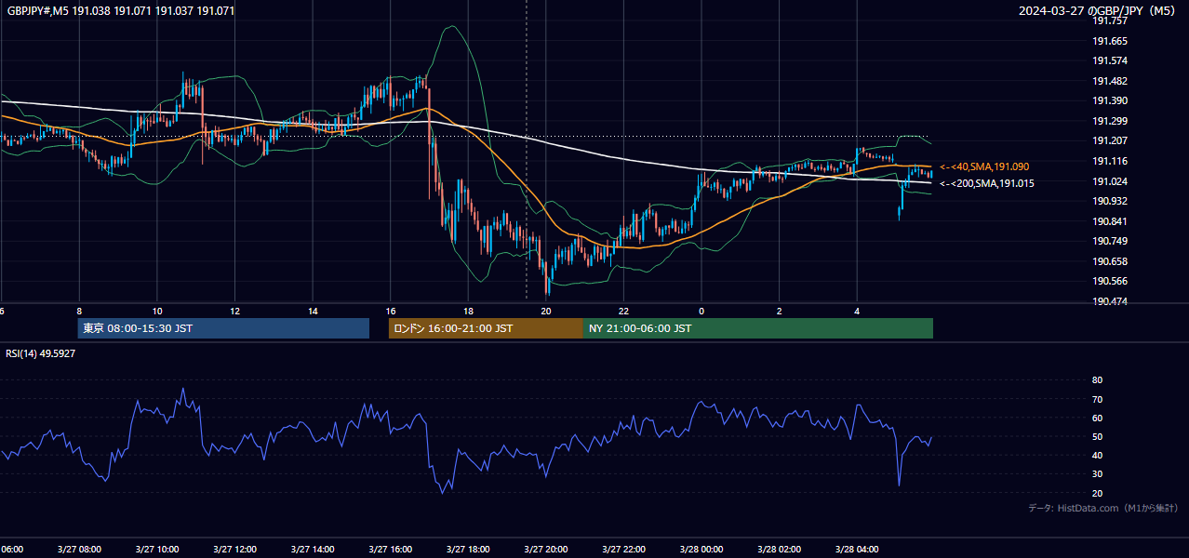This screenshot has height=558, width=1189.
Task: Click price axis label 191.116
Action: coord(1109,161)
